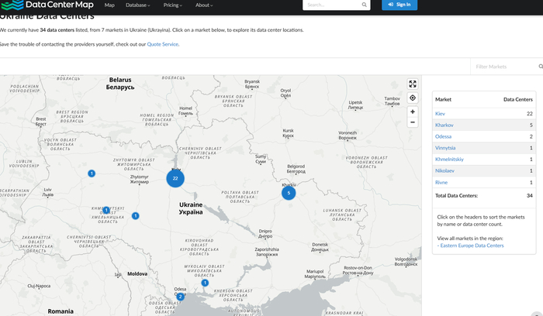543x316 pixels.
Task: Click the Belarus country label on map
Action: coord(120,84)
